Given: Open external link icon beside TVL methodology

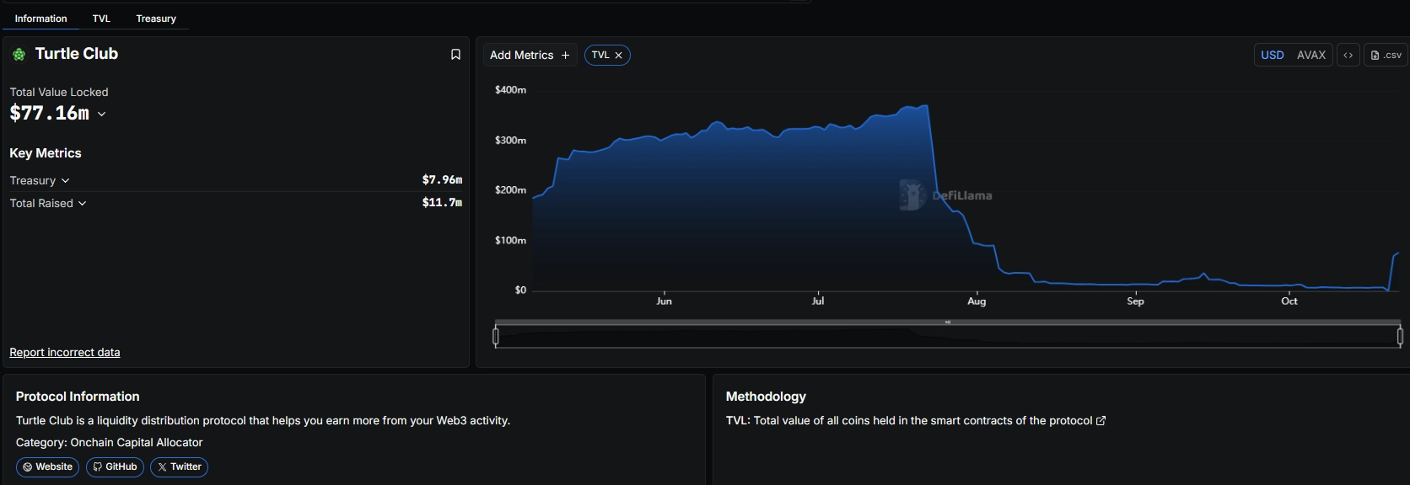Looking at the screenshot, I should 1101,421.
